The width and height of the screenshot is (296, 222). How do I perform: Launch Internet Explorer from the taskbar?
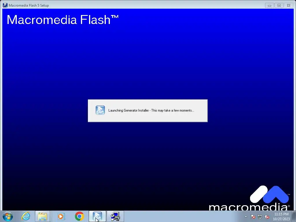26,216
